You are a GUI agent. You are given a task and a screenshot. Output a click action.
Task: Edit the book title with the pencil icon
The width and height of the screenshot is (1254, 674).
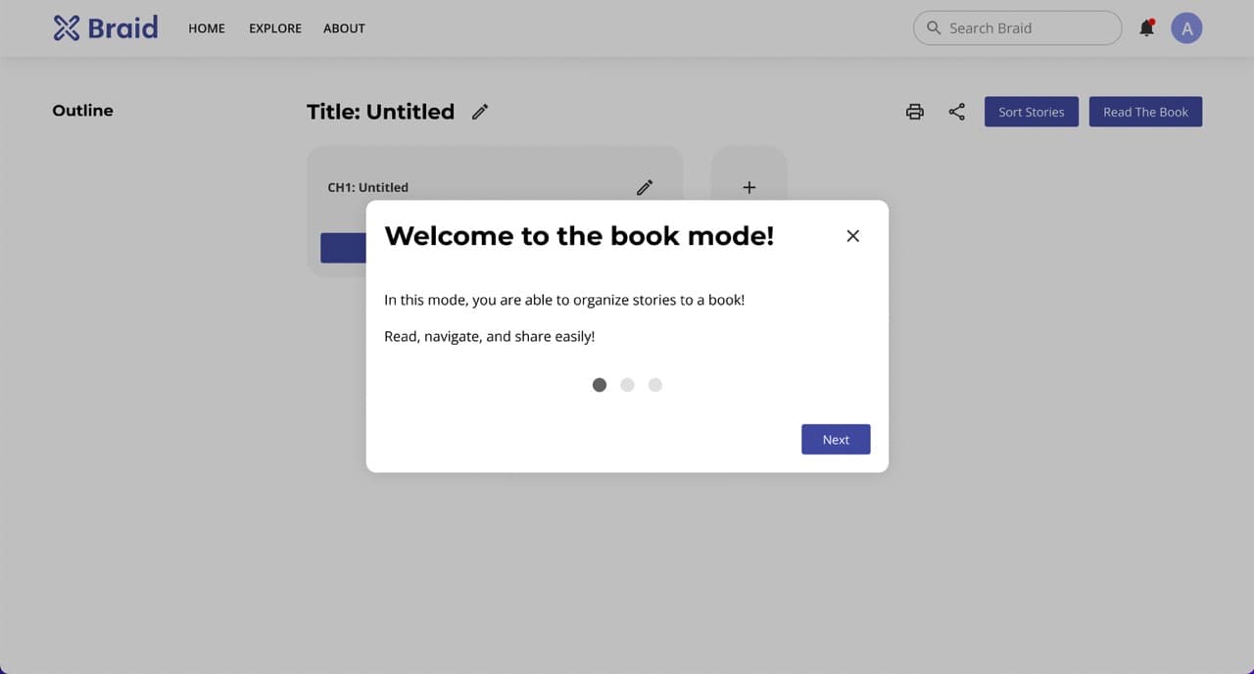(x=480, y=112)
